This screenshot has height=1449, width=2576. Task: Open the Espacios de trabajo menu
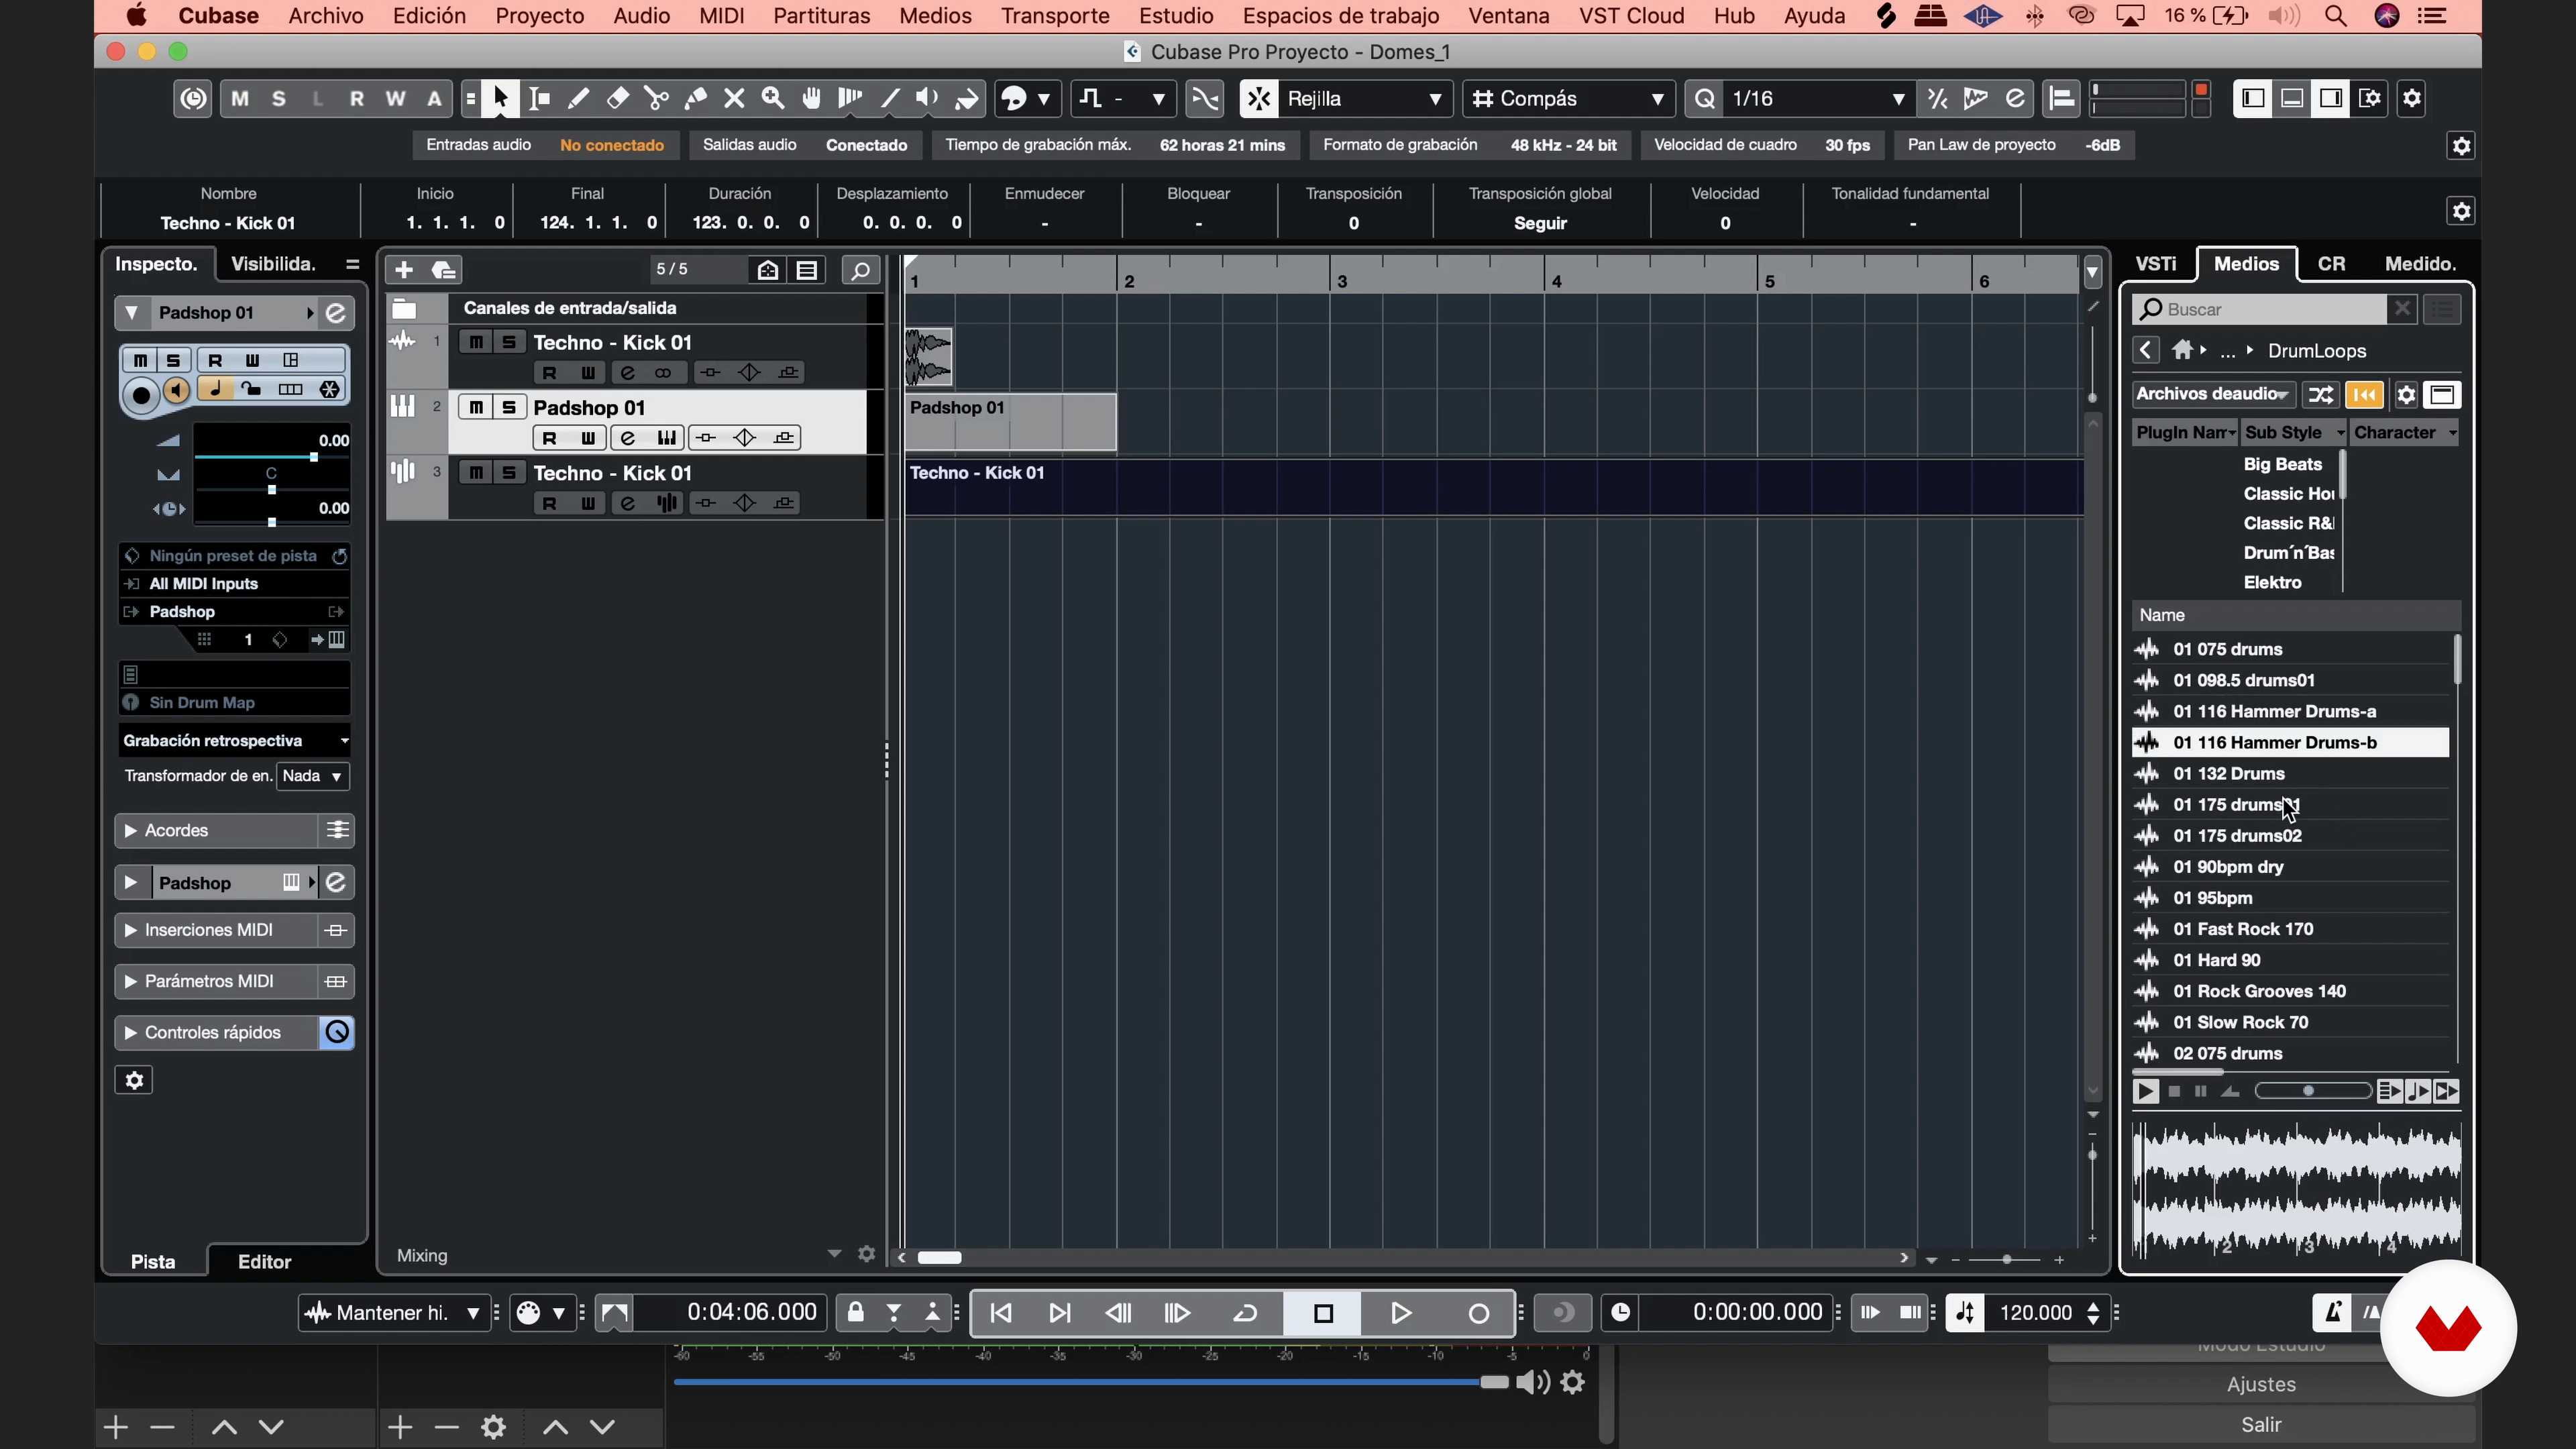(x=1341, y=16)
